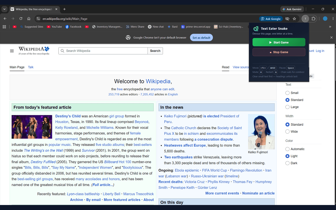Image resolution: width=336 pixels, height=210 pixels.
Task: Go to the browser home page icon
Action: 29,19
